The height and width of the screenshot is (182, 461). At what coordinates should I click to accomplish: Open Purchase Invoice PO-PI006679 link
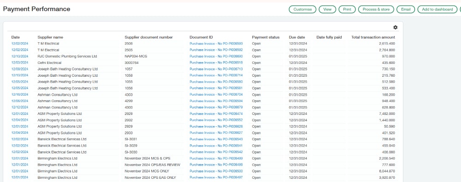click(216, 107)
